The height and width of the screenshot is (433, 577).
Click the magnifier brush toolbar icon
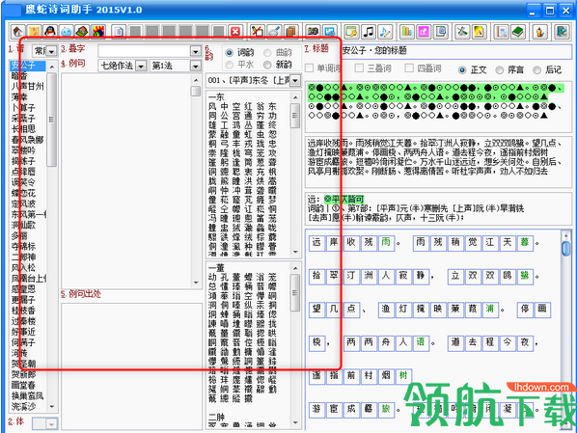pyautogui.click(x=274, y=31)
